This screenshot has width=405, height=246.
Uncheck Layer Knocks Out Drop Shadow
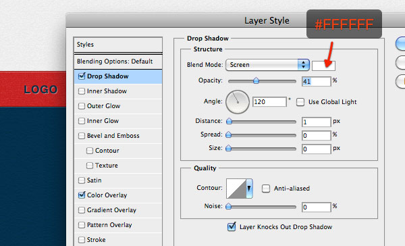click(x=232, y=226)
